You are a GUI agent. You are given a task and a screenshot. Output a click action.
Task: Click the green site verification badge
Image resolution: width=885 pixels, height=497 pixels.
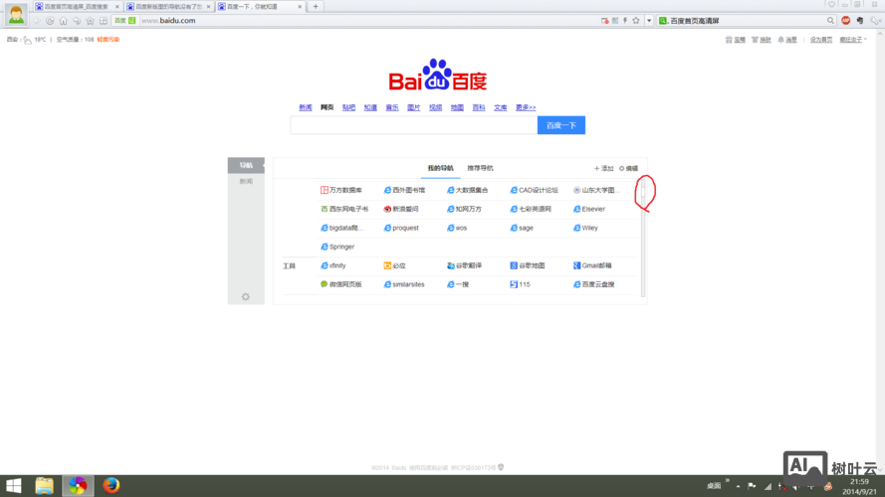tap(132, 20)
